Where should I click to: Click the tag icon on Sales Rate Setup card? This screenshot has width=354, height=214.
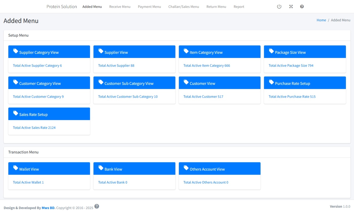pos(15,113)
